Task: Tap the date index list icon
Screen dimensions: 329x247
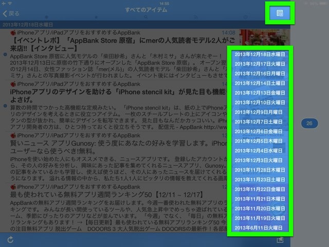Action: (280, 13)
